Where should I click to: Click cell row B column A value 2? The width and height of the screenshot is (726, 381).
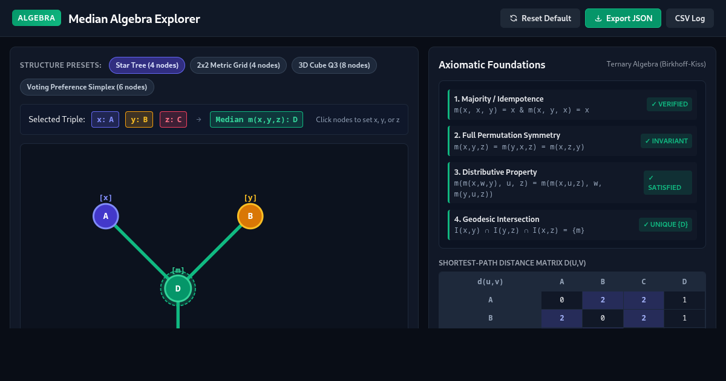(561, 318)
